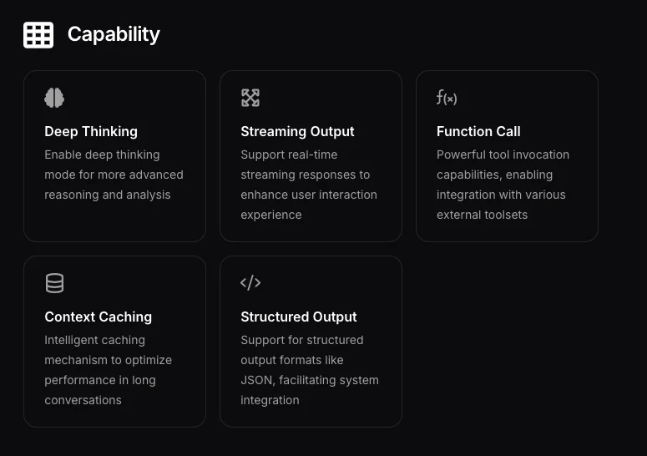Select the Structured Output heading
The image size is (647, 456).
pyautogui.click(x=299, y=317)
